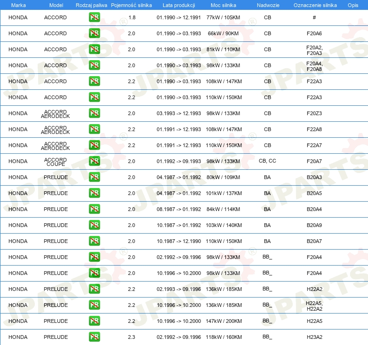Viewport: 368px width, 345px height.
Task: Select the engine capacity value 1.8
Action: (x=132, y=17)
